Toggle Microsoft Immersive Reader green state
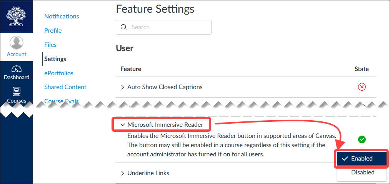Image resolution: width=390 pixels, height=184 pixels. click(x=362, y=139)
